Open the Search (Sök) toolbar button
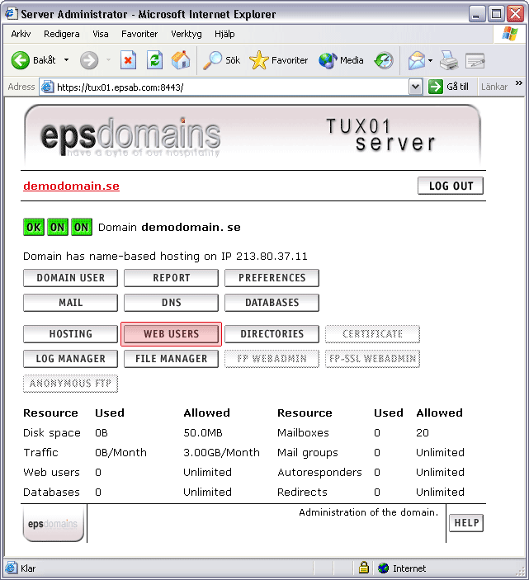Screen dimensions: 529x580 222,60
